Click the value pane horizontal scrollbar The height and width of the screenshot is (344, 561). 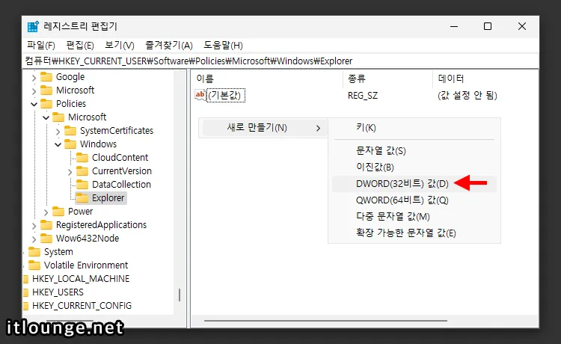[325, 321]
